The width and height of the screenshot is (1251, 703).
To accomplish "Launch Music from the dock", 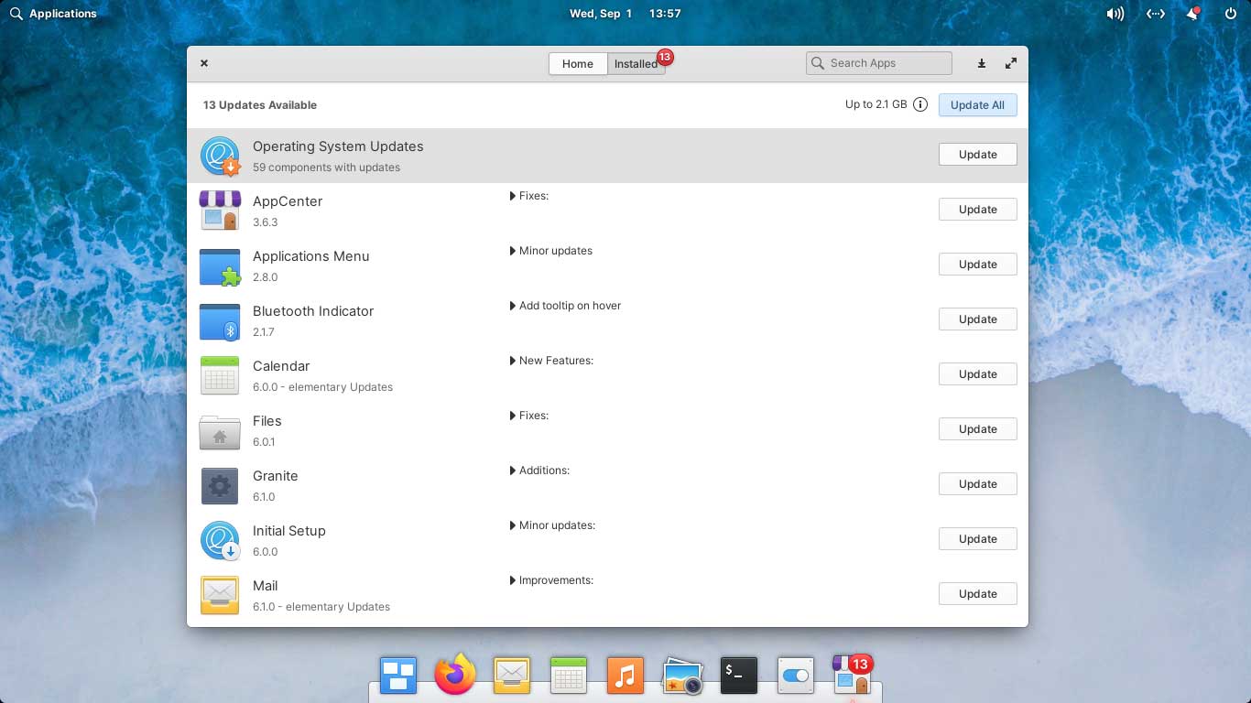I will coord(625,676).
